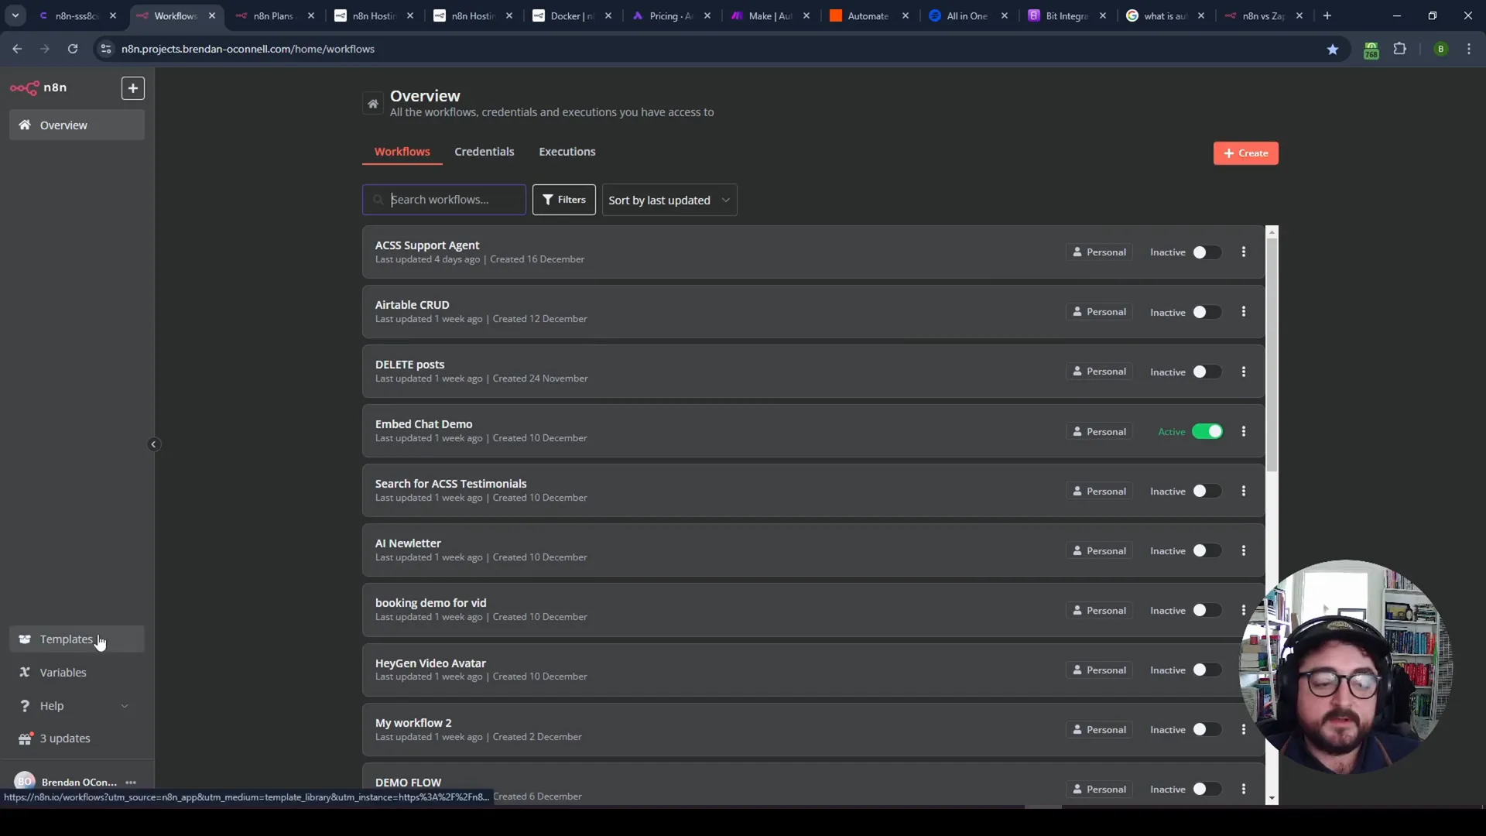
Task: Open user menu dots next to Brendan OCon...
Action: pyautogui.click(x=131, y=783)
